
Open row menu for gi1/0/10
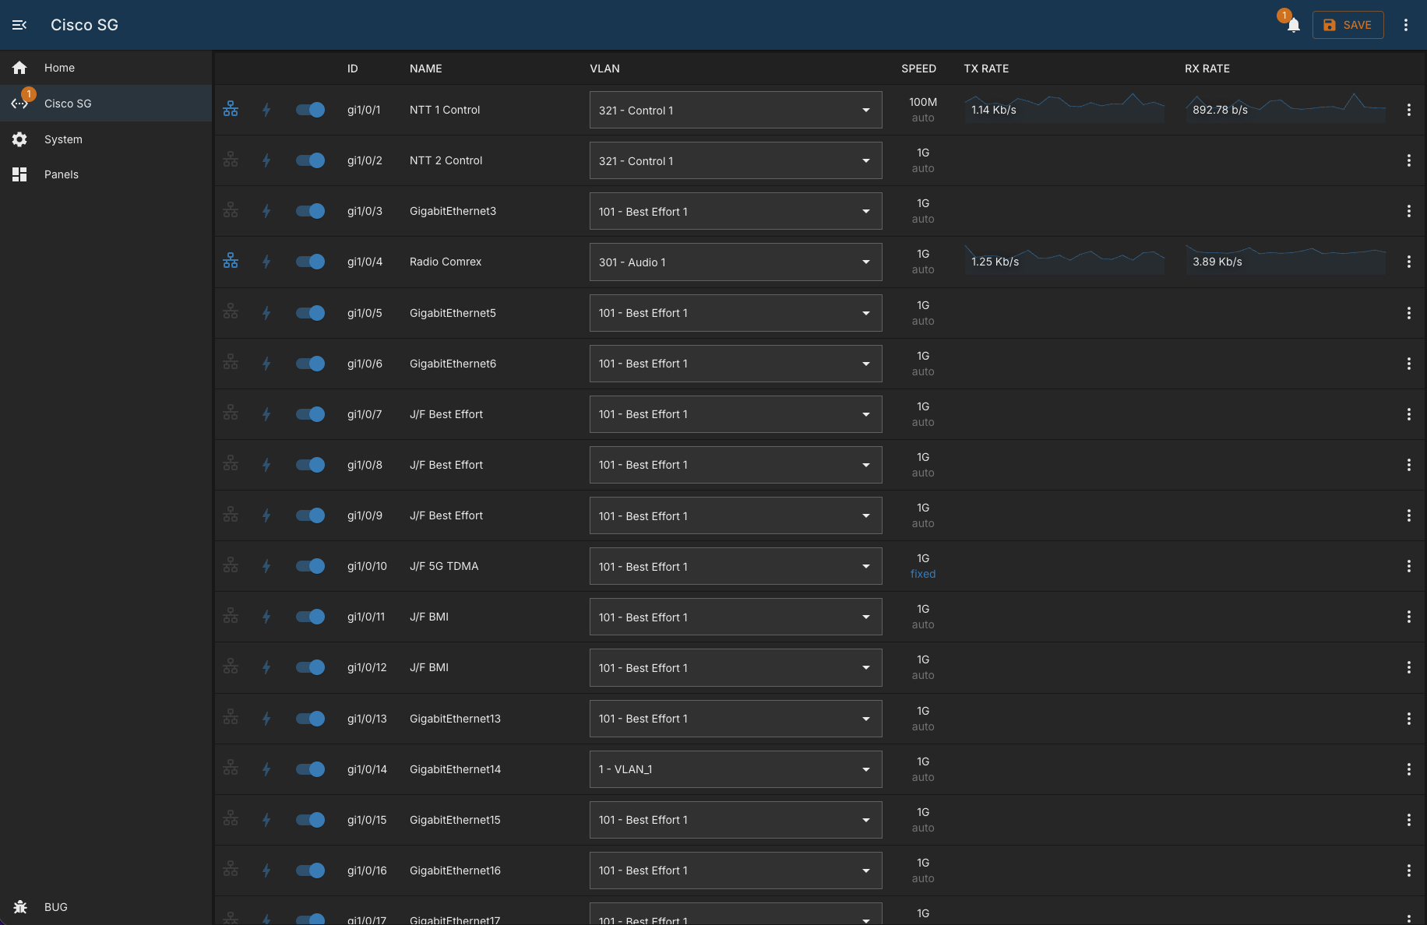coord(1408,566)
